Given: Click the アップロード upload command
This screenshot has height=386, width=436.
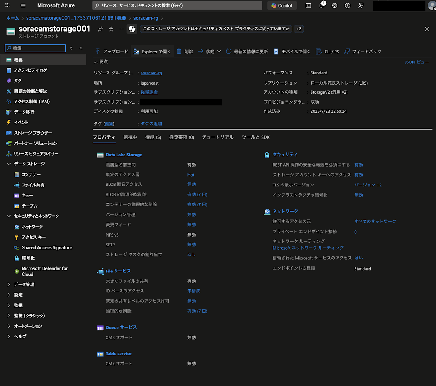Looking at the screenshot, I should pos(112,52).
